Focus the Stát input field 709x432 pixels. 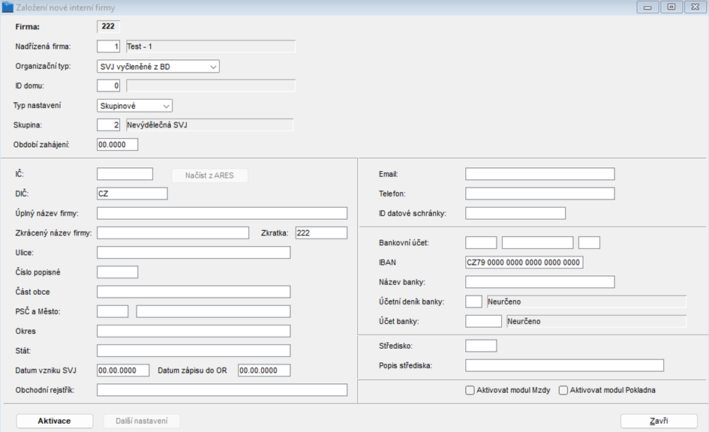194,351
